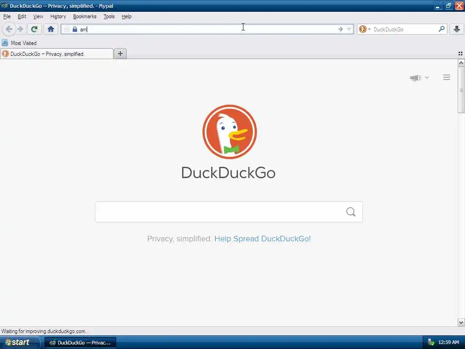Click the DuckDuckGo wordmark text
Screen dimensions: 465x349
228,173
